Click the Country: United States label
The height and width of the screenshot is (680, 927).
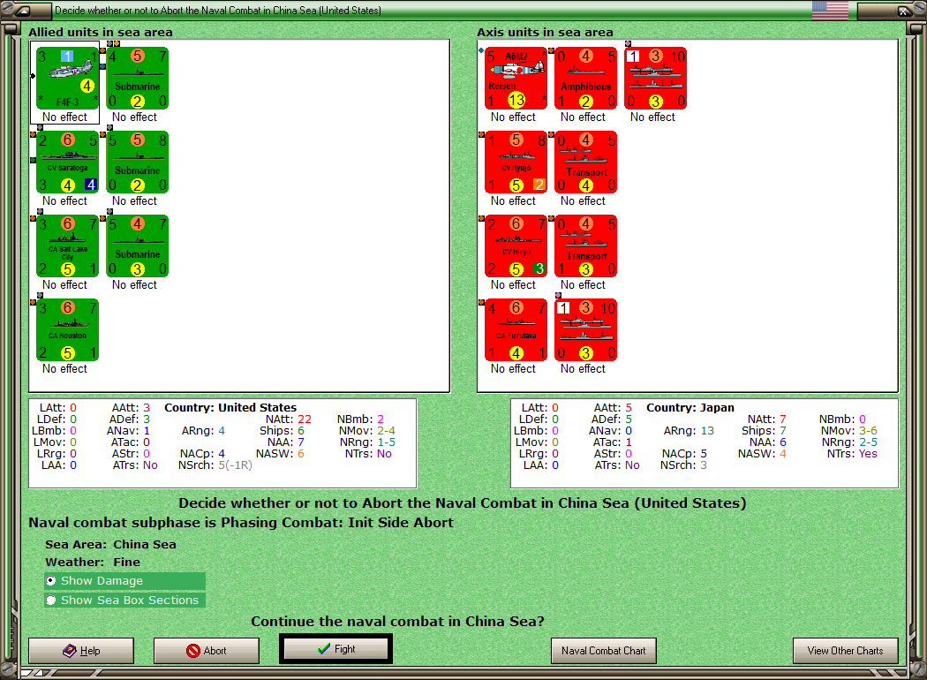tap(230, 407)
